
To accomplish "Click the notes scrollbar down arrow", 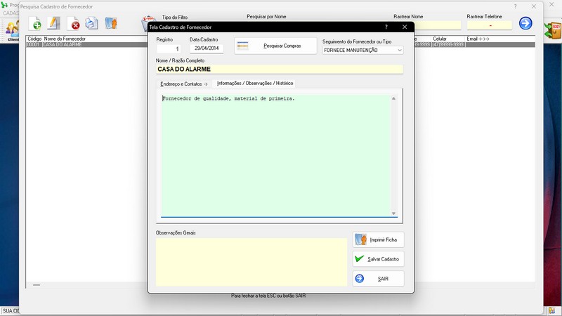I will (393, 213).
